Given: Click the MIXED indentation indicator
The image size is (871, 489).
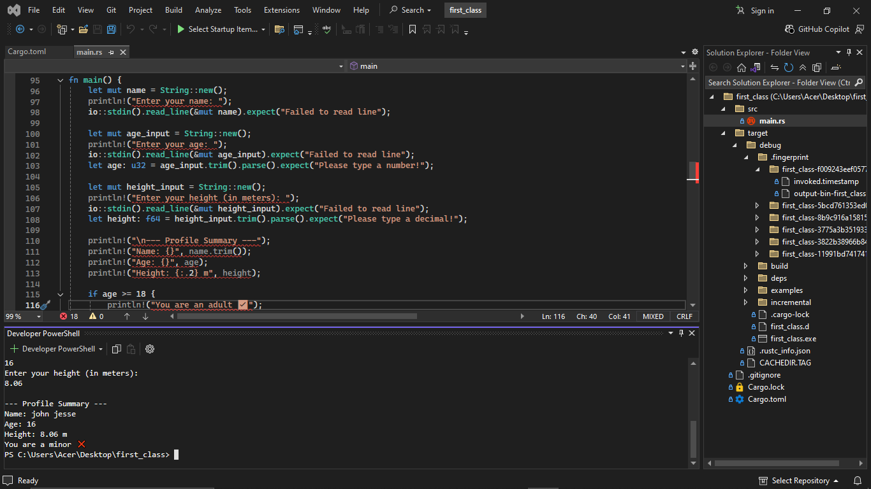Looking at the screenshot, I should click(x=653, y=316).
